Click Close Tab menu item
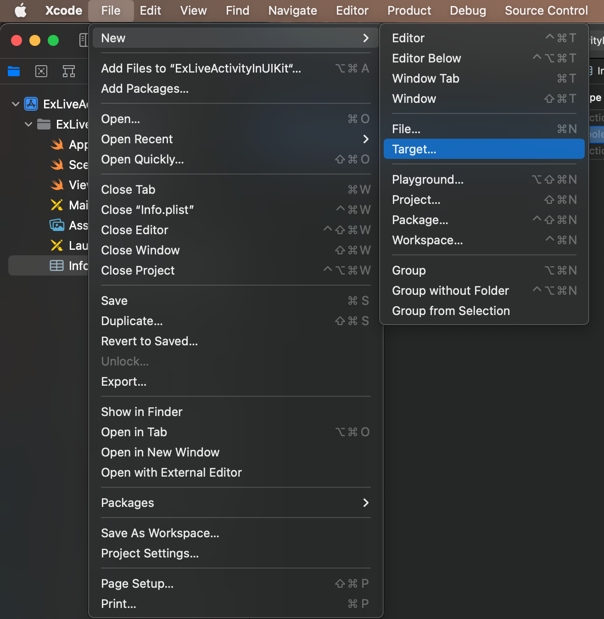The height and width of the screenshot is (619, 604). [x=235, y=190]
